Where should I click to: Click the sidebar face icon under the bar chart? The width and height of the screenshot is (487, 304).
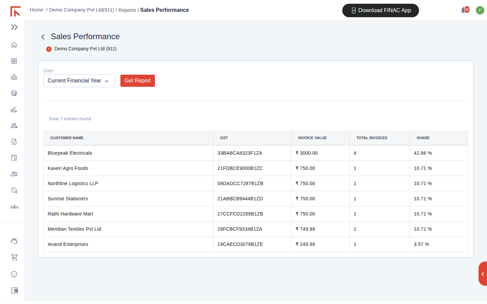[14, 93]
